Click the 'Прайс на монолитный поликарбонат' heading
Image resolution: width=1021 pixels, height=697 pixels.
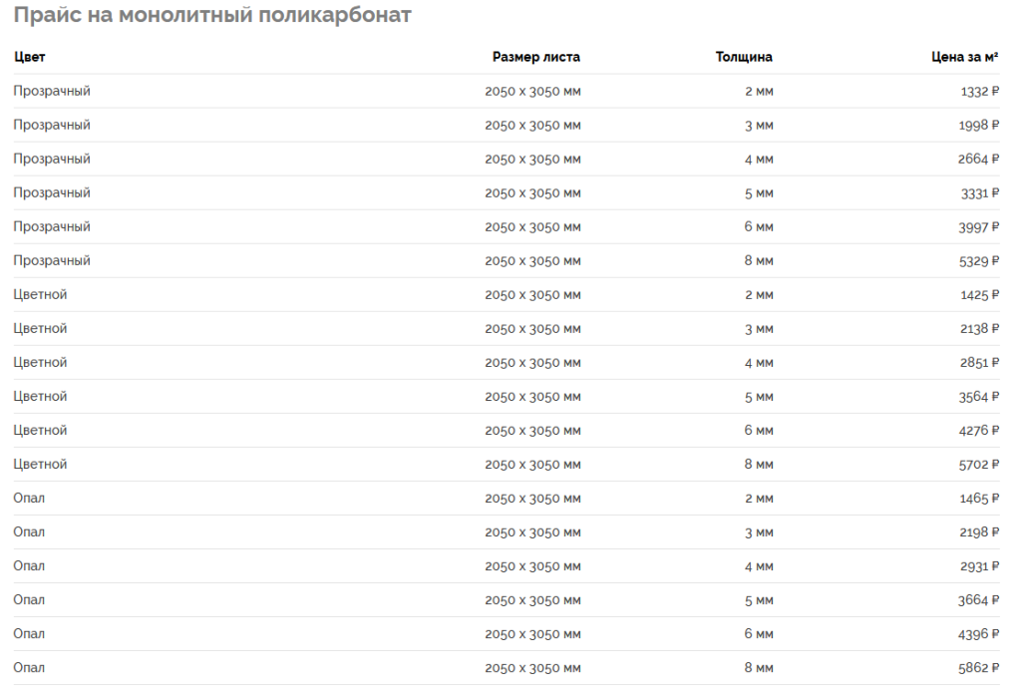(x=212, y=16)
